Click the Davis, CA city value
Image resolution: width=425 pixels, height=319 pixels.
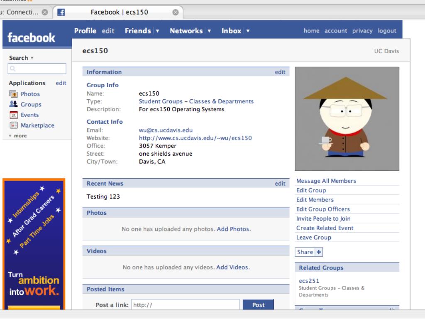pyautogui.click(x=152, y=162)
